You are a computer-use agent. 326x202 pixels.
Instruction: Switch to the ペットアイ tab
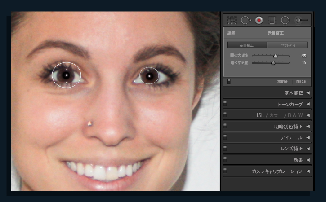click(287, 45)
